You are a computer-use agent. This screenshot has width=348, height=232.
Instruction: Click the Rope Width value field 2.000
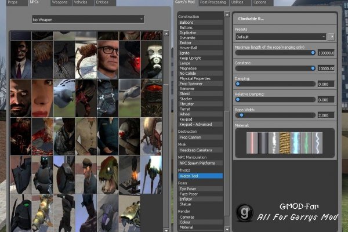(326, 115)
